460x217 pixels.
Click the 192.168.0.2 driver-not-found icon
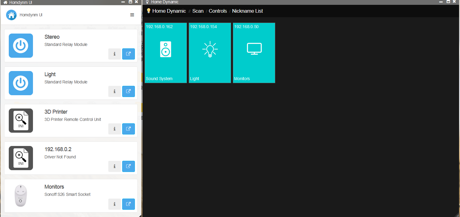click(21, 158)
